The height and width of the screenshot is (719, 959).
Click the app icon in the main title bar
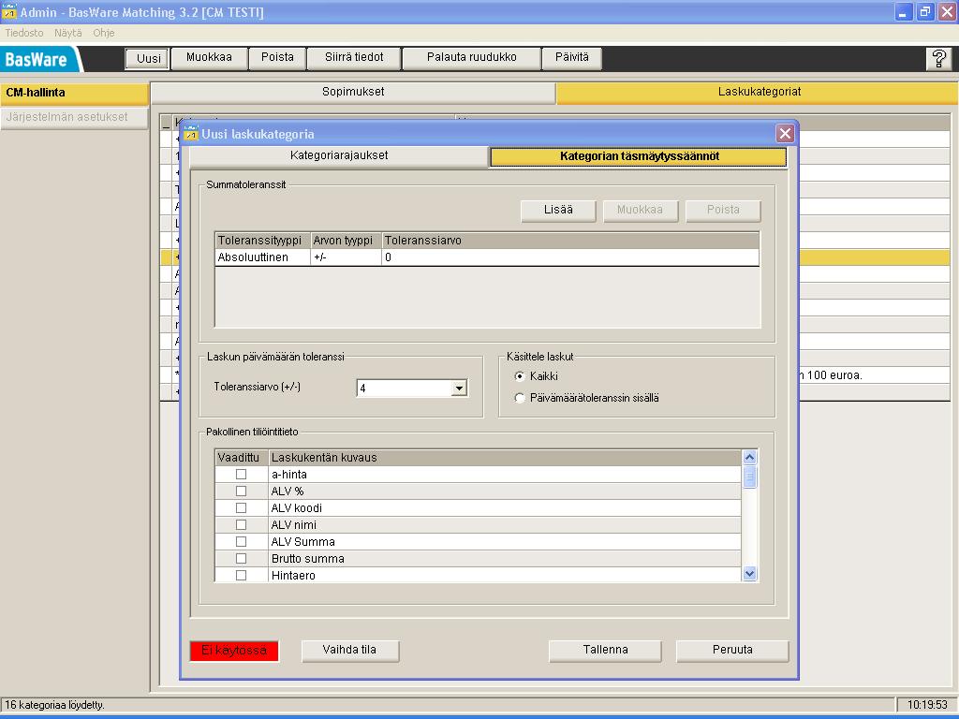click(9, 11)
